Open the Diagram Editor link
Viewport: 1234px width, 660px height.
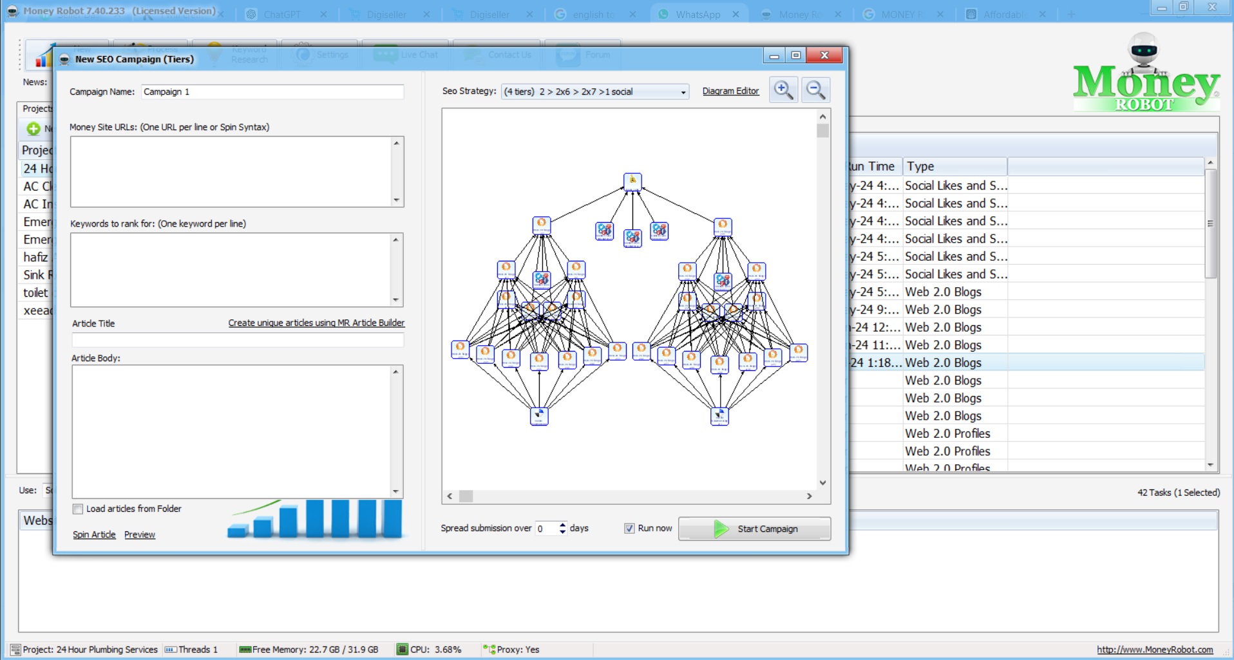point(730,91)
